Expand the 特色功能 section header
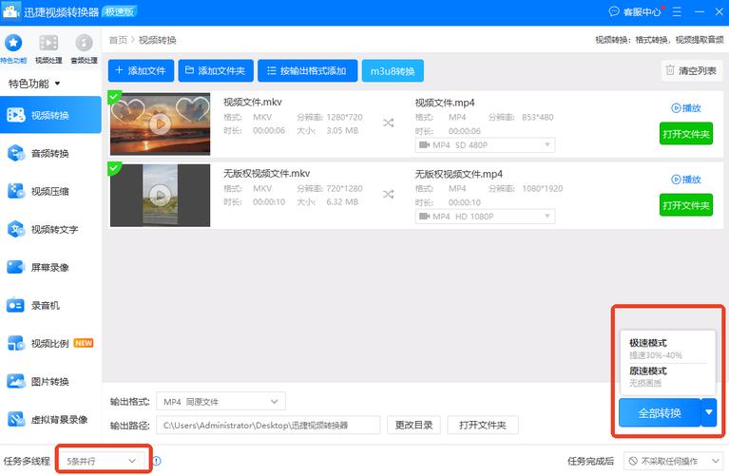This screenshot has width=729, height=475. [34, 84]
